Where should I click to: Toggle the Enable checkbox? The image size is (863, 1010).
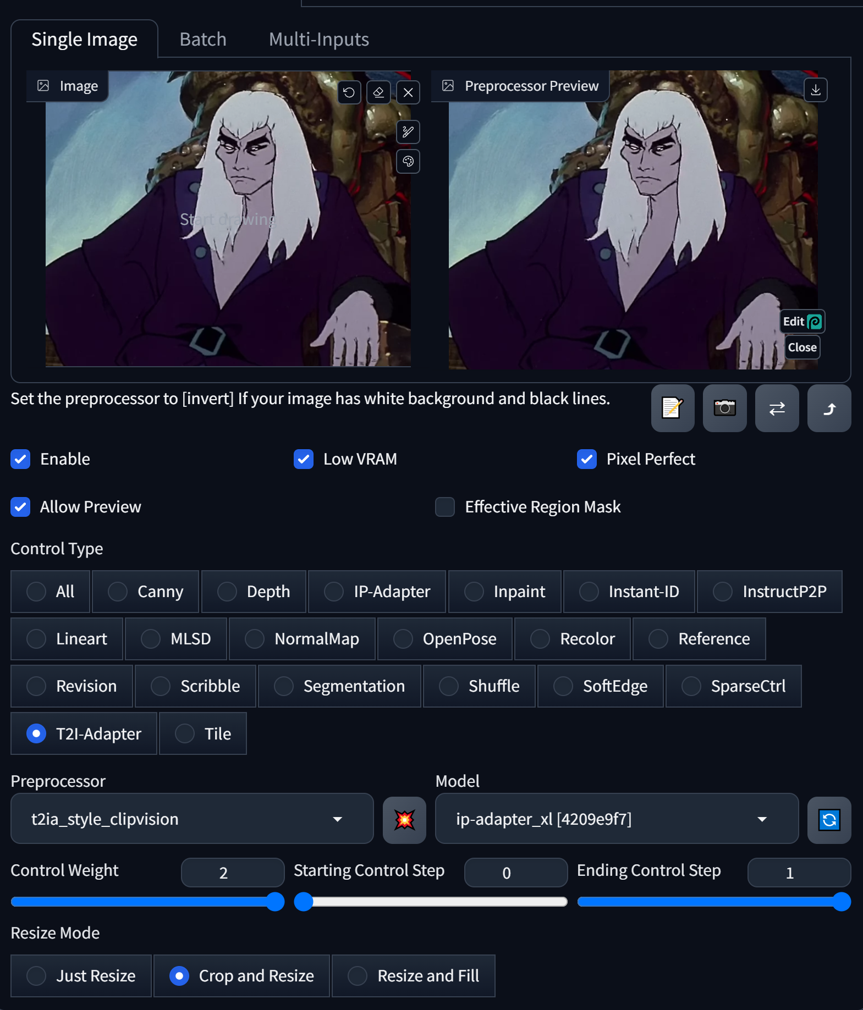[20, 459]
